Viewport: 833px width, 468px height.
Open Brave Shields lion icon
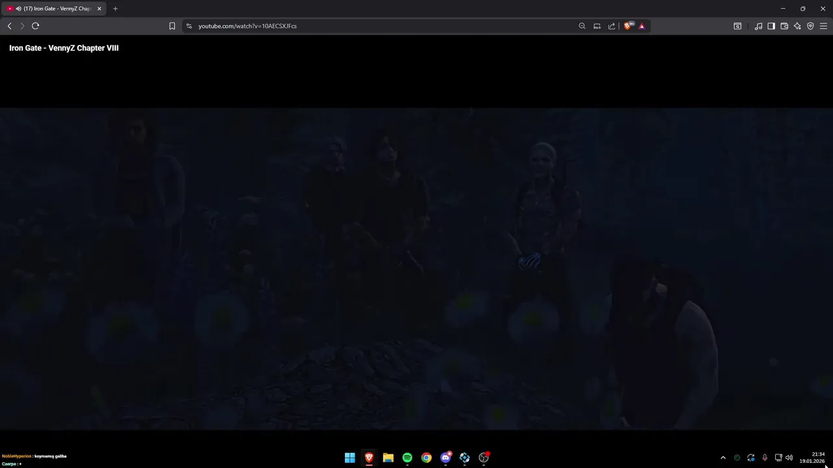click(629, 26)
